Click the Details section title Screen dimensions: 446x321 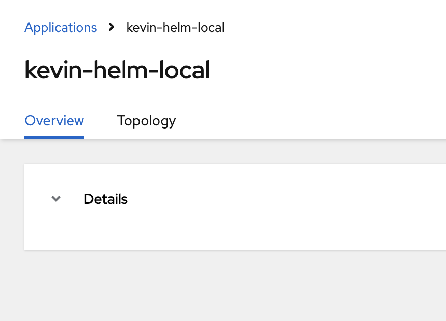click(105, 199)
